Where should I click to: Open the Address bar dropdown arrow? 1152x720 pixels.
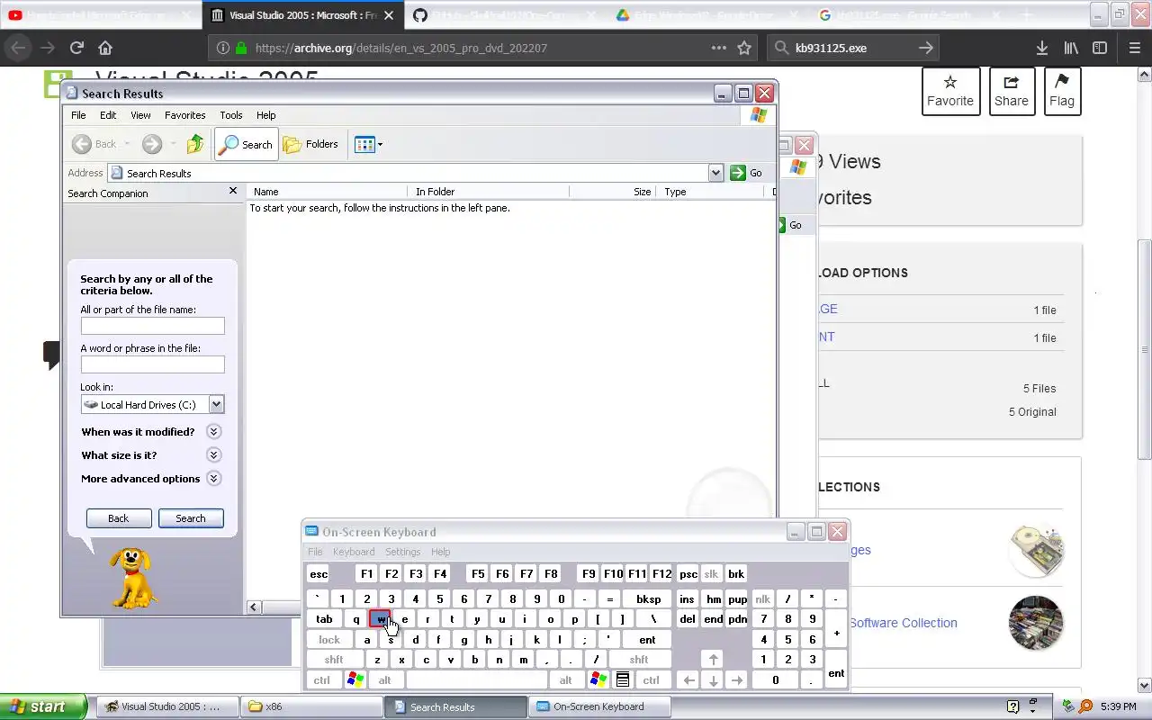[715, 173]
